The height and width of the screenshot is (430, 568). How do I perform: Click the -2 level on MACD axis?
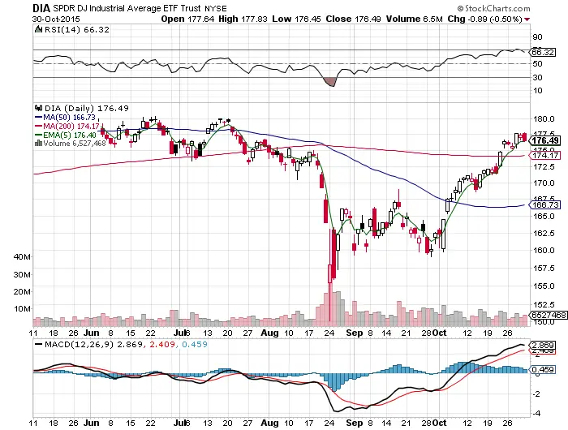[x=537, y=393]
